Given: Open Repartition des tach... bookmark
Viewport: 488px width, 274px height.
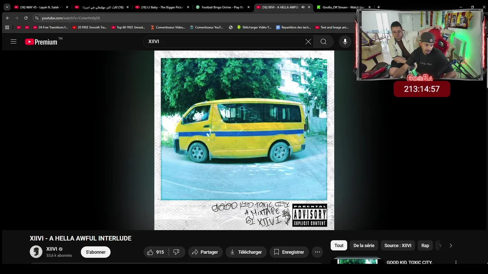Looking at the screenshot, I should tap(293, 27).
